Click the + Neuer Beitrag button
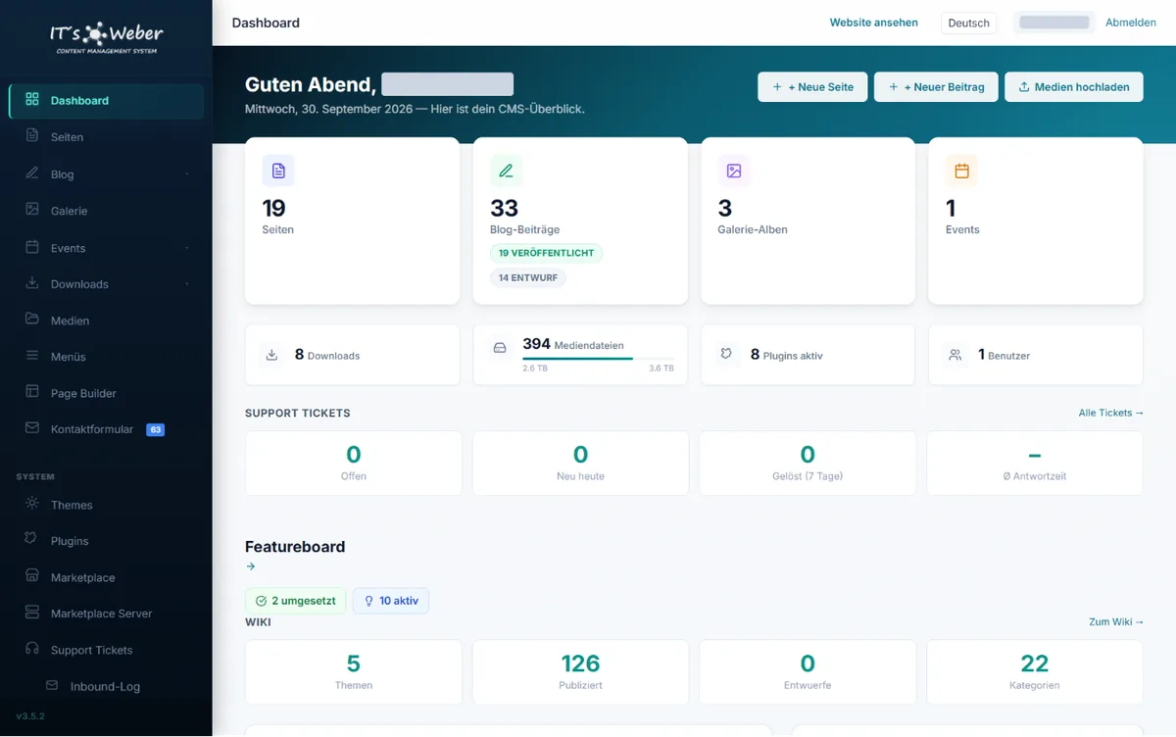The height and width of the screenshot is (737, 1176). click(x=936, y=86)
